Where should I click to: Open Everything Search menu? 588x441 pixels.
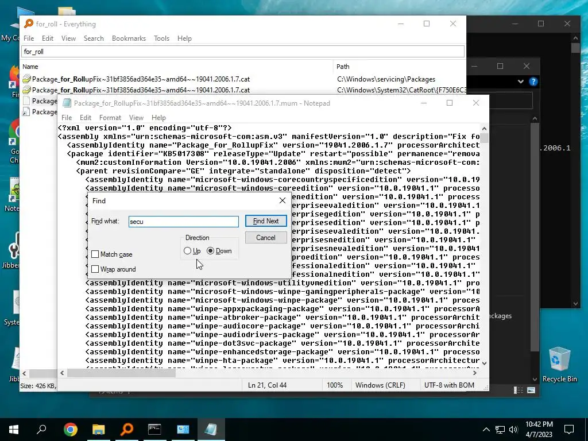94,38
